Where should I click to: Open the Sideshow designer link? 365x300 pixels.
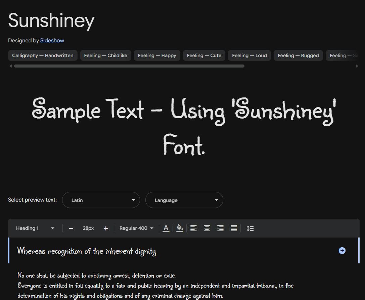point(52,41)
